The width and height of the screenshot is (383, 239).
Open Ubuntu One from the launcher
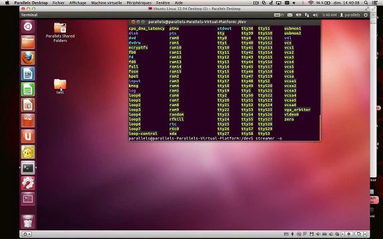28,136
